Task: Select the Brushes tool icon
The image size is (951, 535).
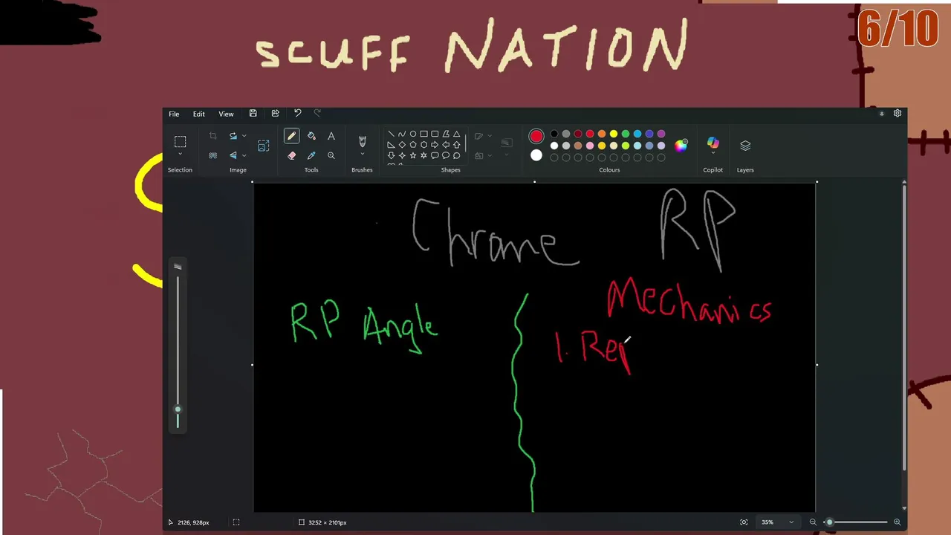Action: (x=363, y=140)
